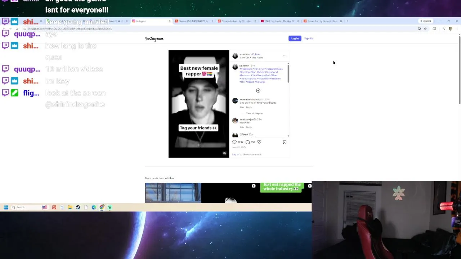The width and height of the screenshot is (461, 259).
Task: Bookmark this page with the star icon
Action: click(x=425, y=29)
